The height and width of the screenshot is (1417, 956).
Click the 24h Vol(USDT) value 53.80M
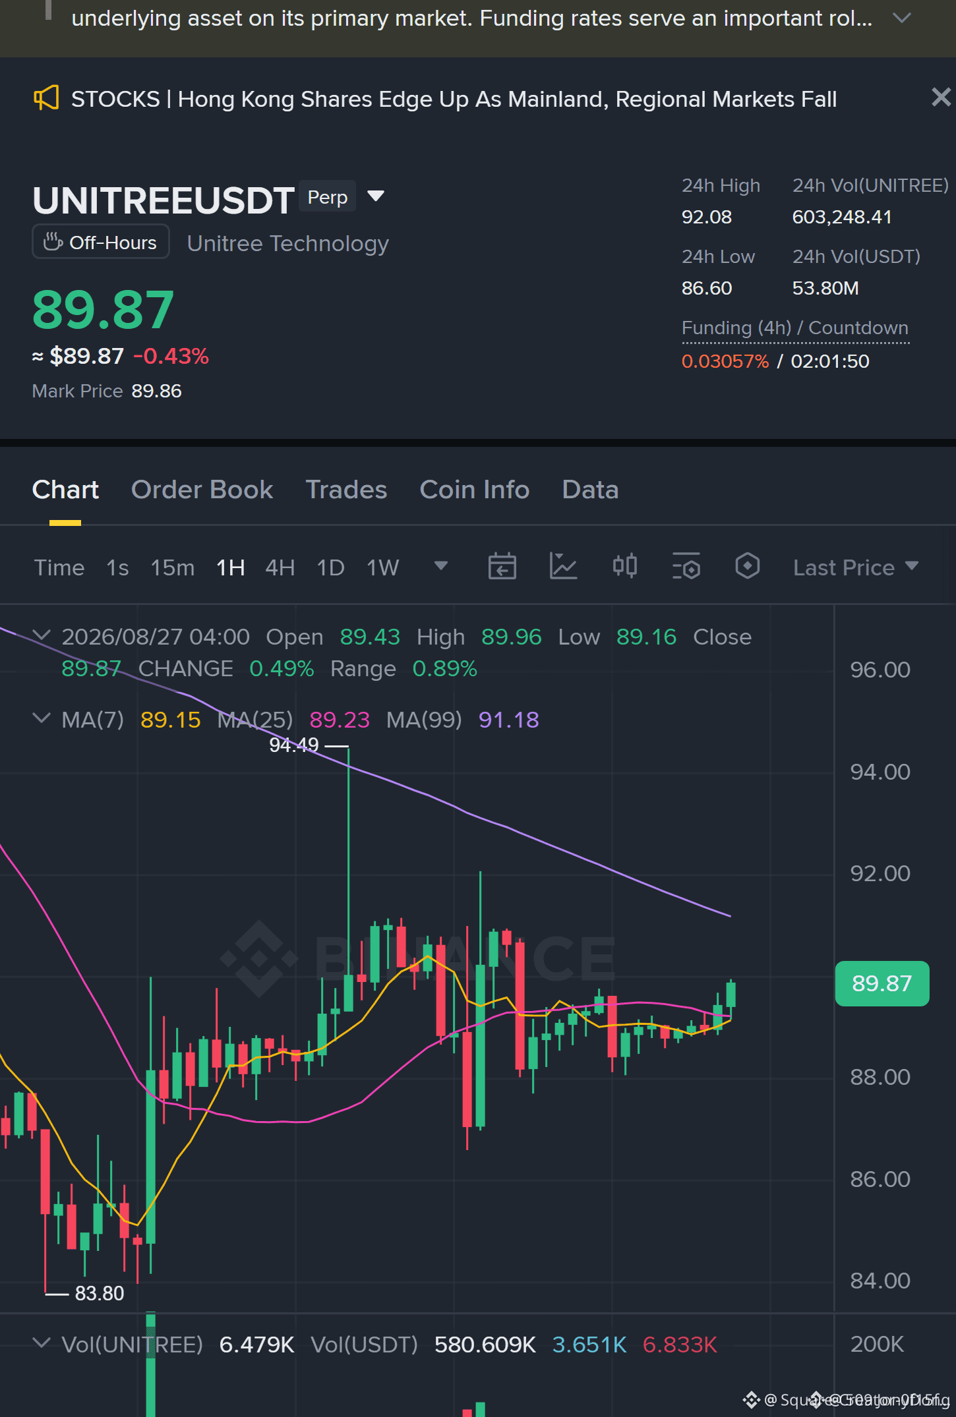(x=825, y=289)
